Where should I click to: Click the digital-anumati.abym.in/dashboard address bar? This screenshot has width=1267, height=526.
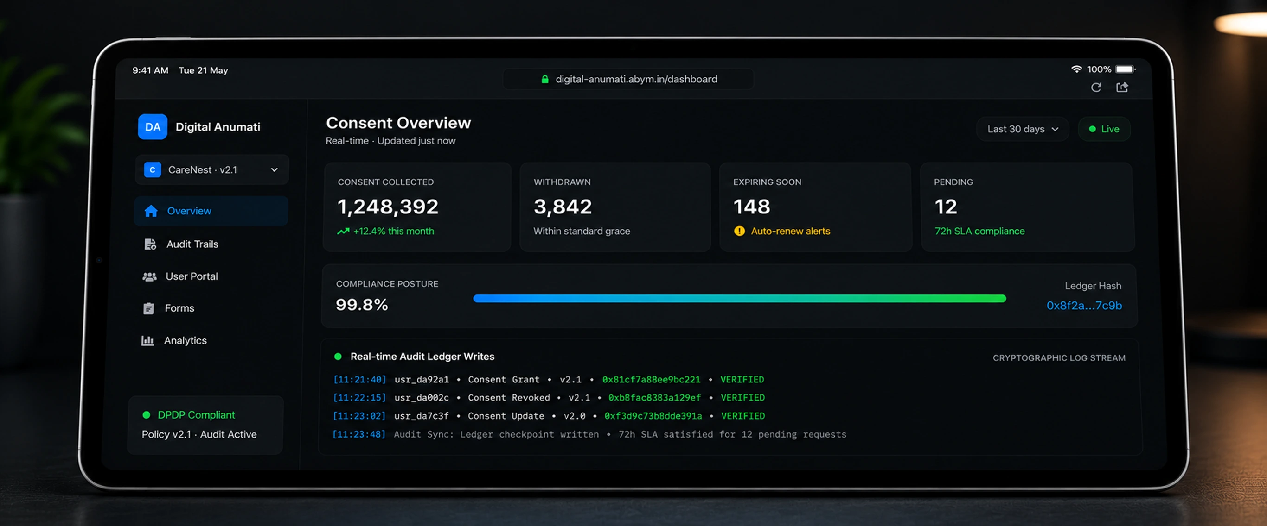[x=628, y=79]
